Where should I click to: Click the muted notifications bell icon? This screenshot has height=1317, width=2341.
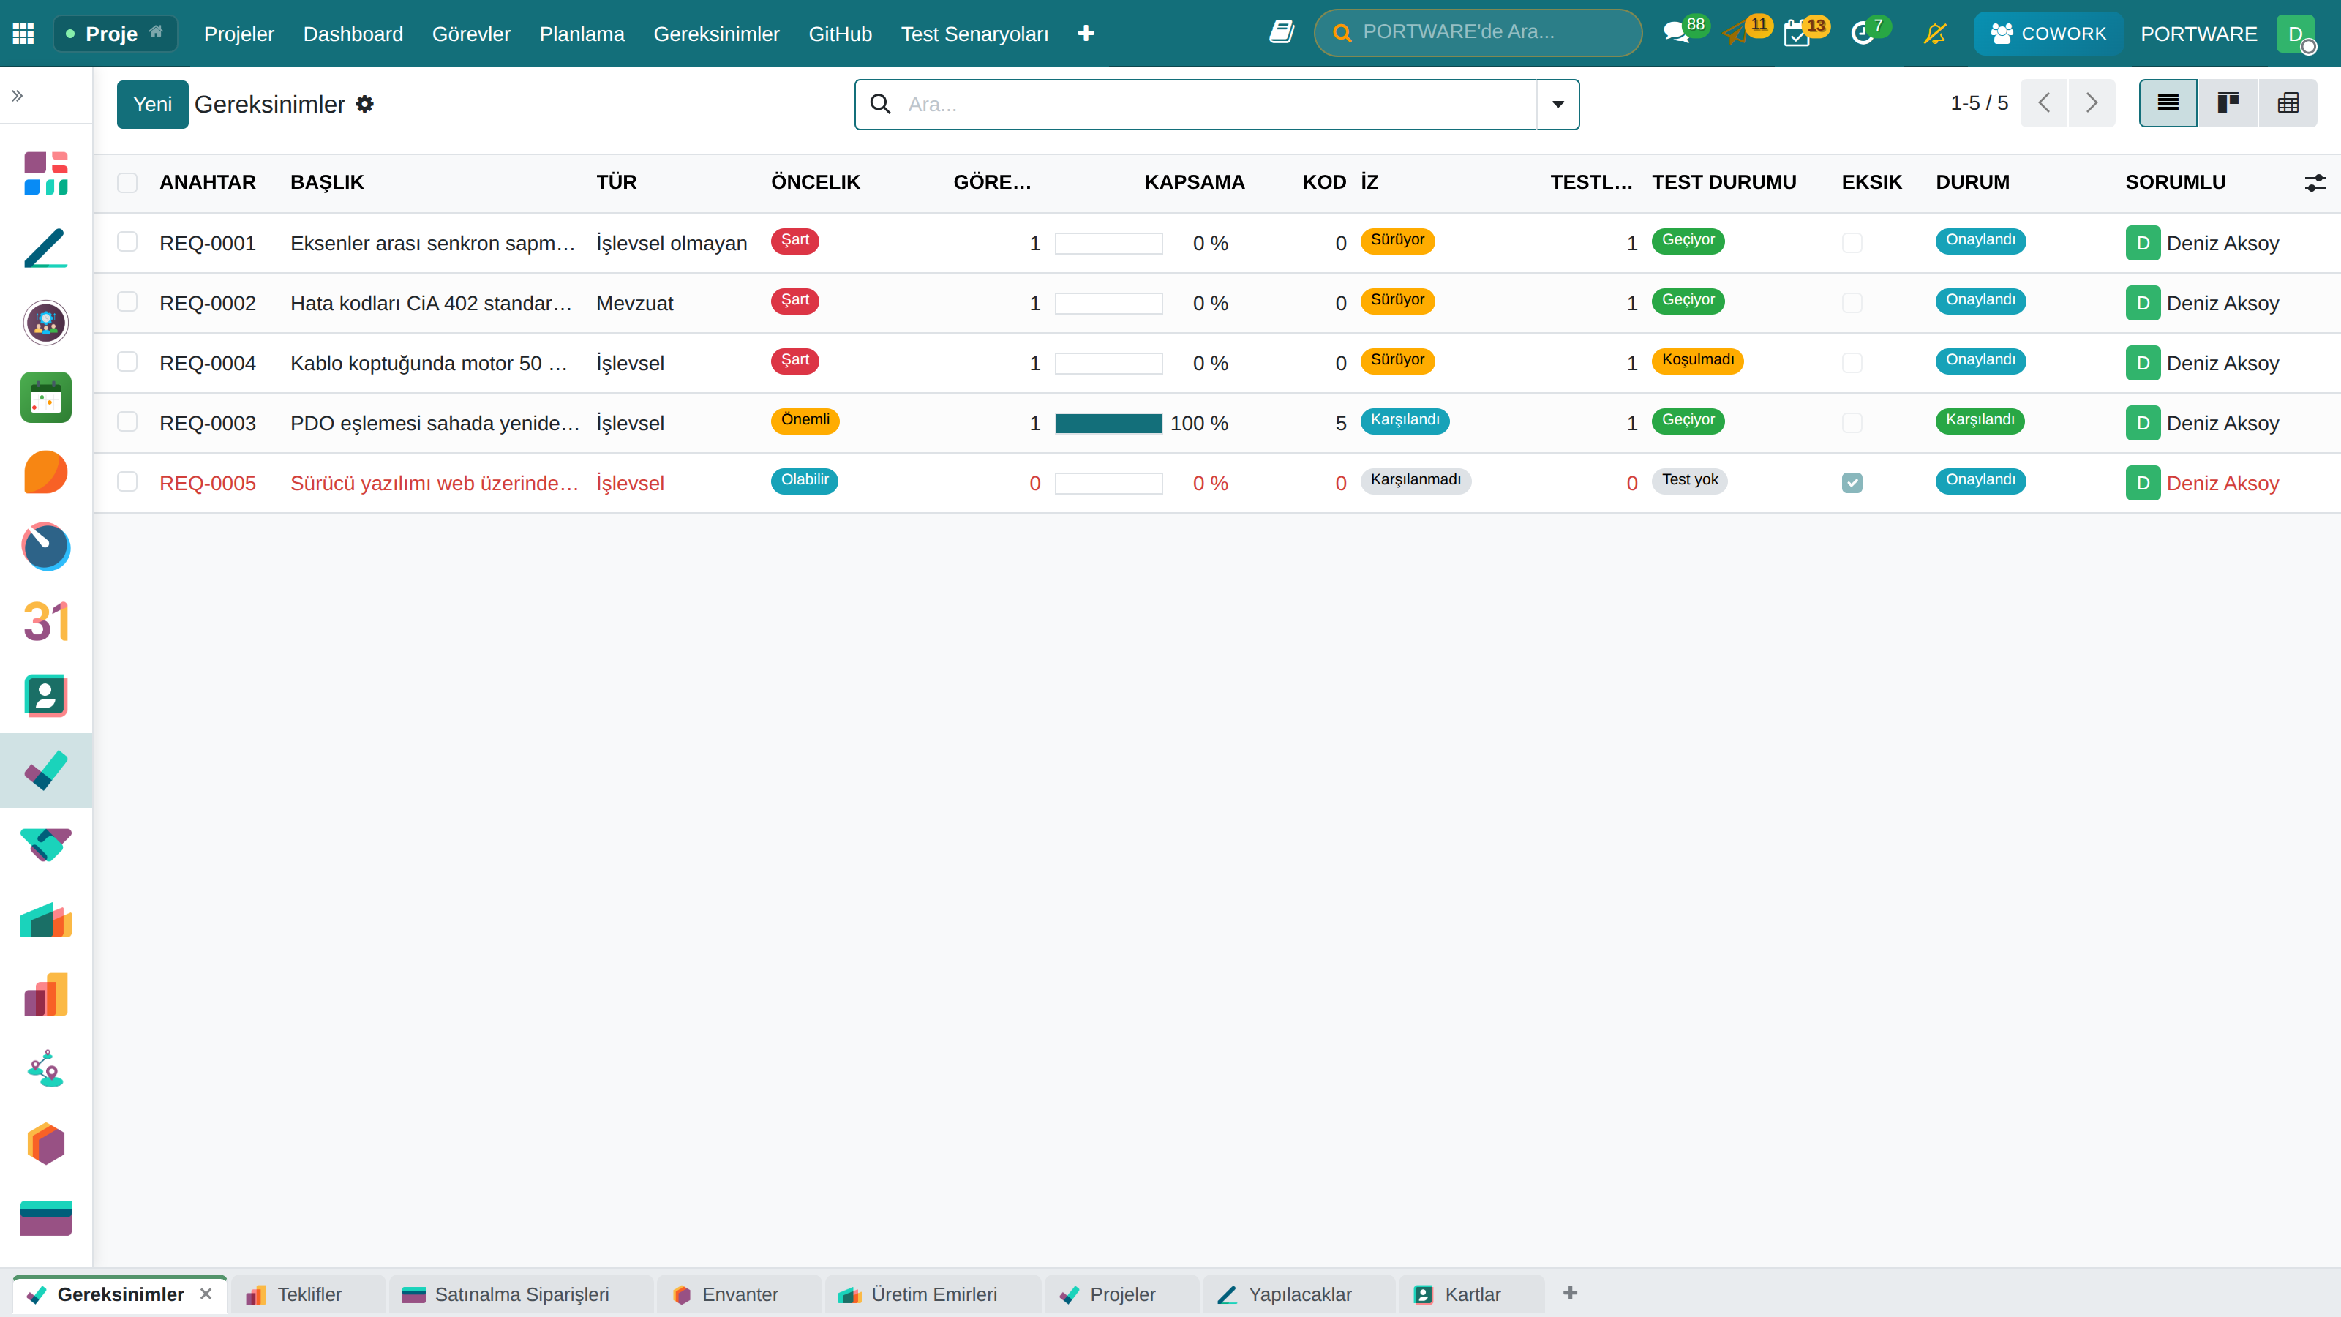[1935, 34]
